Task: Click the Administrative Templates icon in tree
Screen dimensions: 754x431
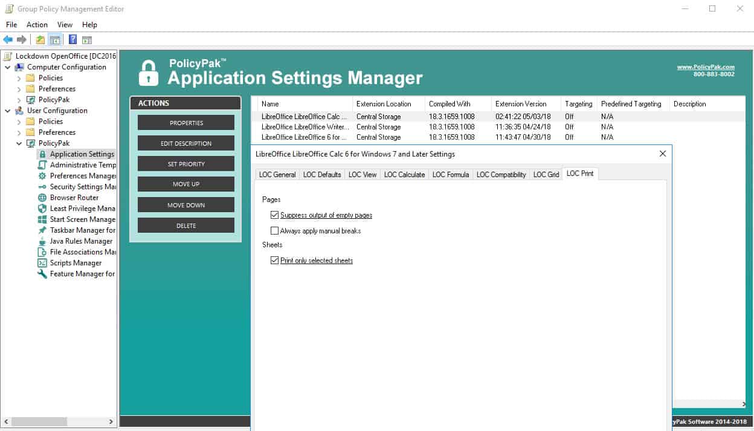Action: [x=42, y=165]
